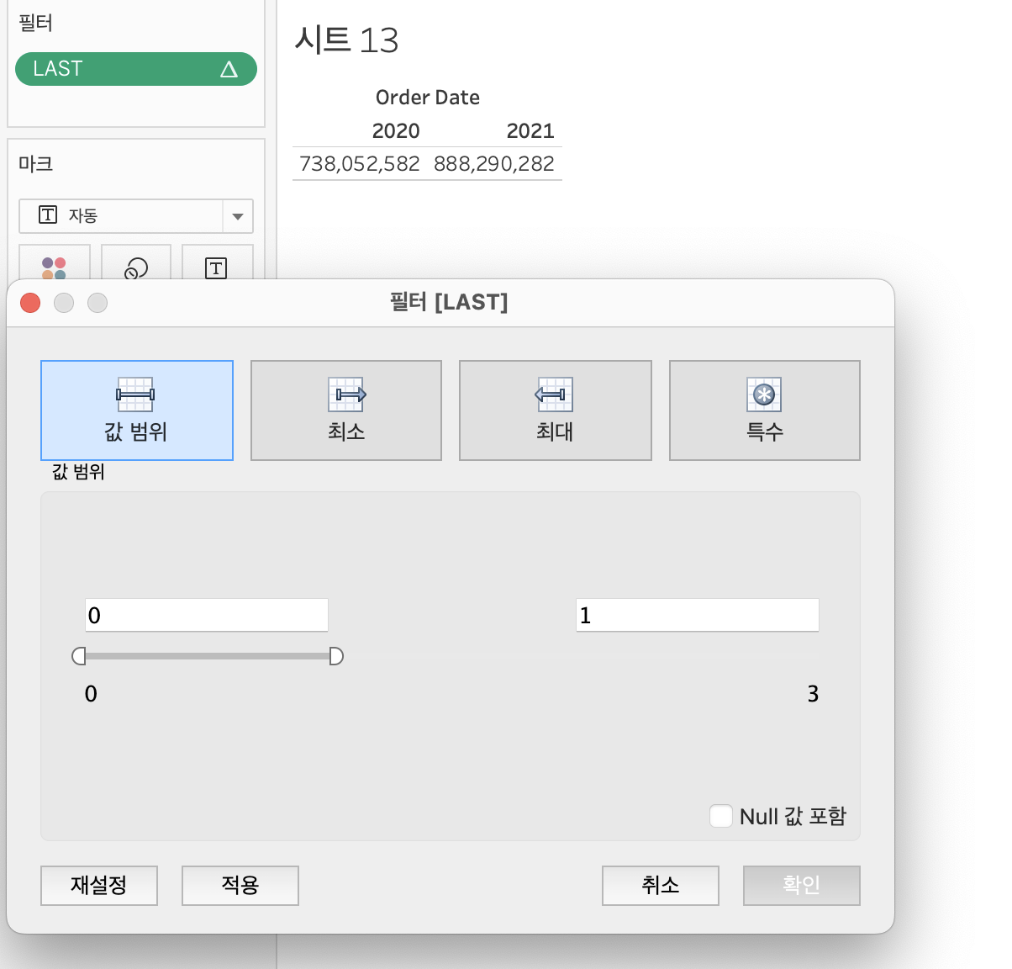1012x969 pixels.
Task: Open the size marks card icon
Action: pos(136,267)
